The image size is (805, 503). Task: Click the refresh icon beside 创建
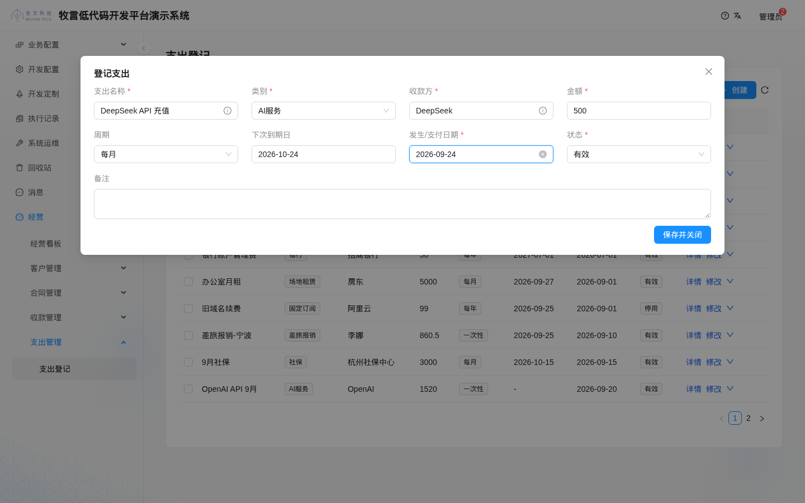765,90
